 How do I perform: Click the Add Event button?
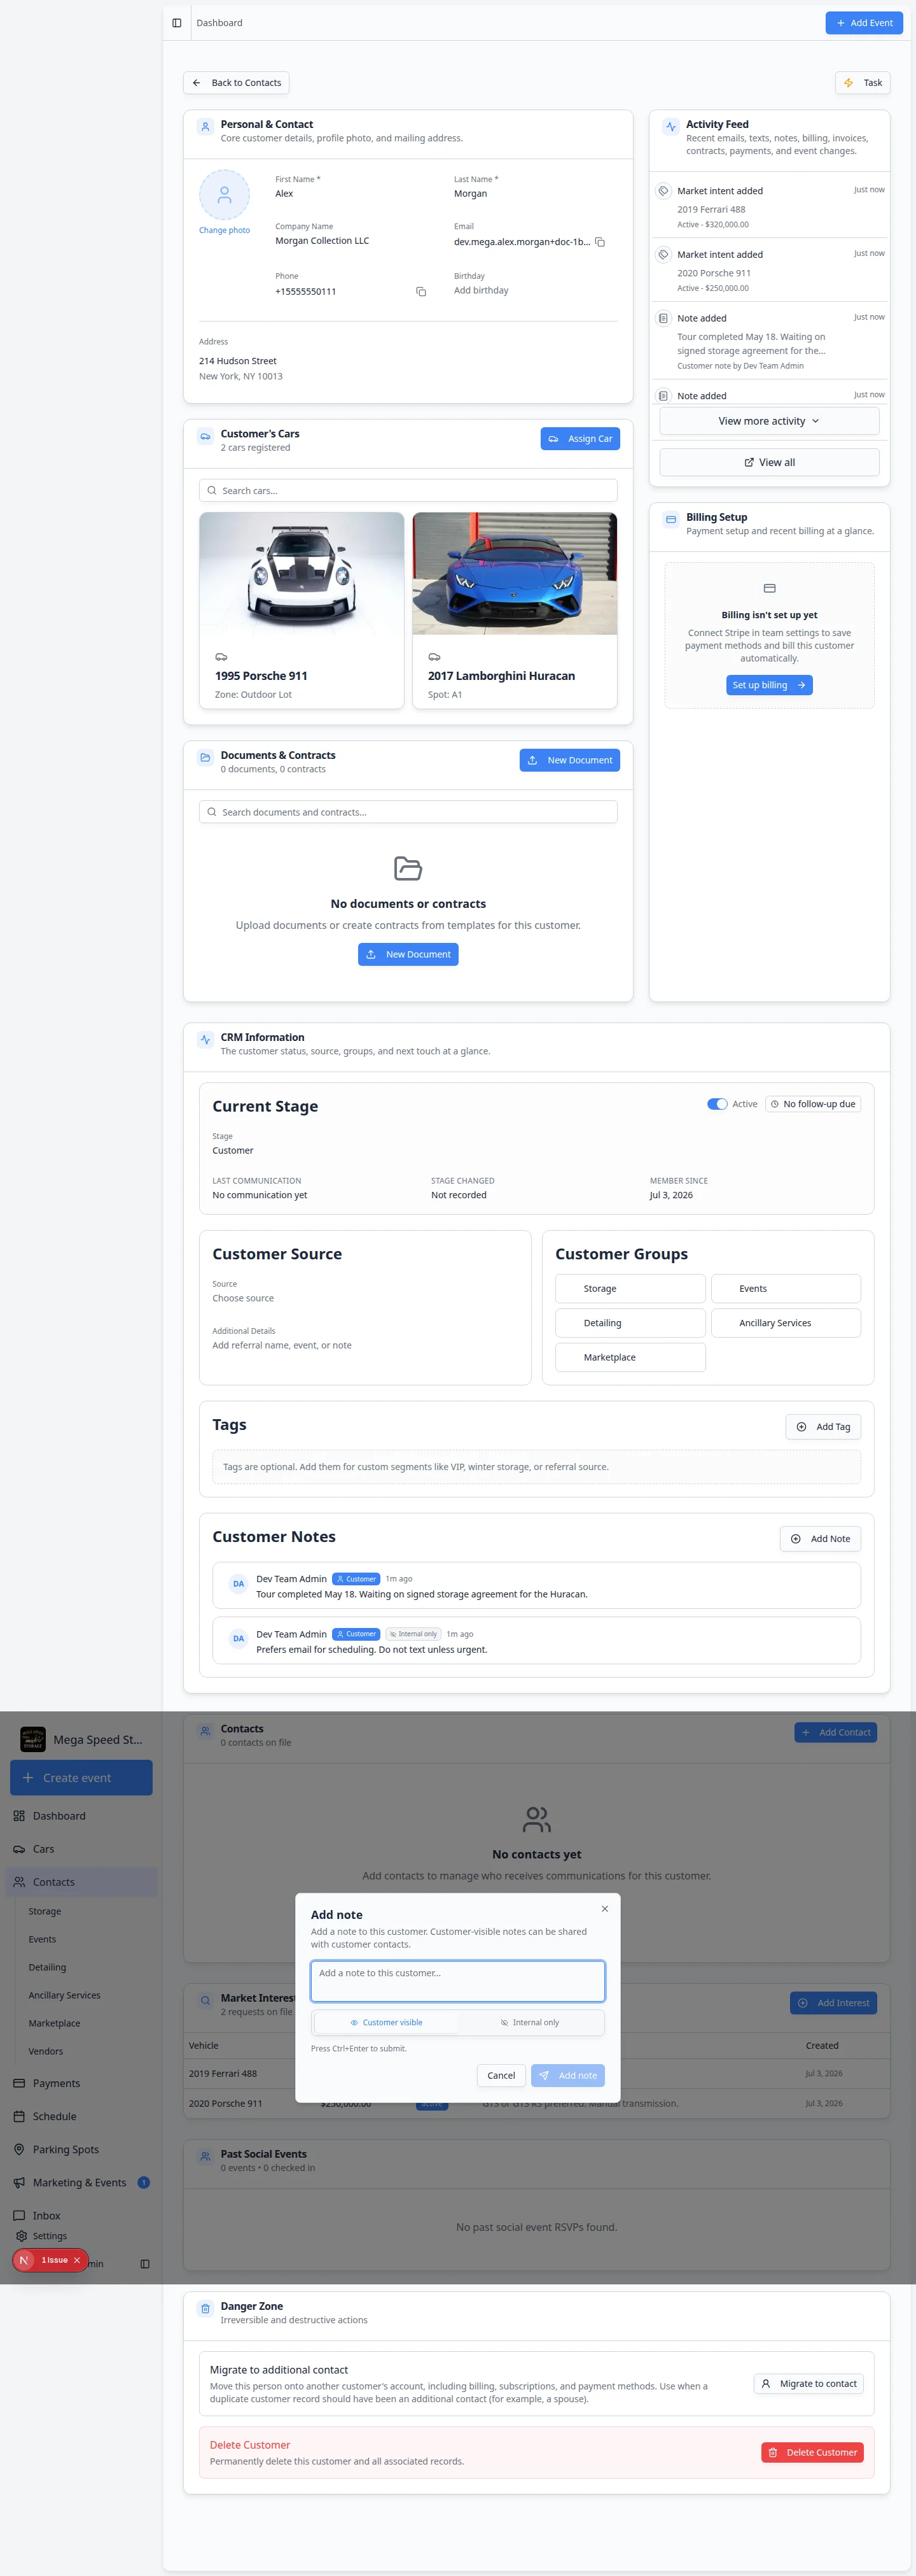[864, 23]
